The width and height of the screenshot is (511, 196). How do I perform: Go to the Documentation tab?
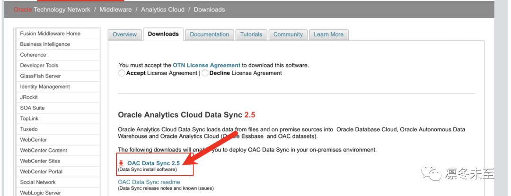209,34
